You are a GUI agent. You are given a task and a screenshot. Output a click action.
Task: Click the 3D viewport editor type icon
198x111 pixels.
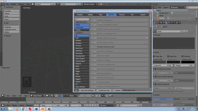pos(3,96)
